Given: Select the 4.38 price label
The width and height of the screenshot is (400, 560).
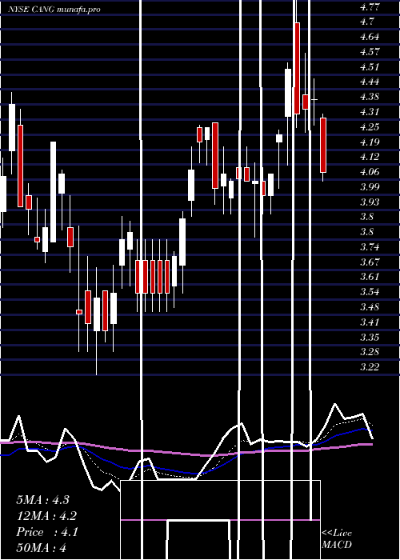Looking at the screenshot, I should point(370,97).
